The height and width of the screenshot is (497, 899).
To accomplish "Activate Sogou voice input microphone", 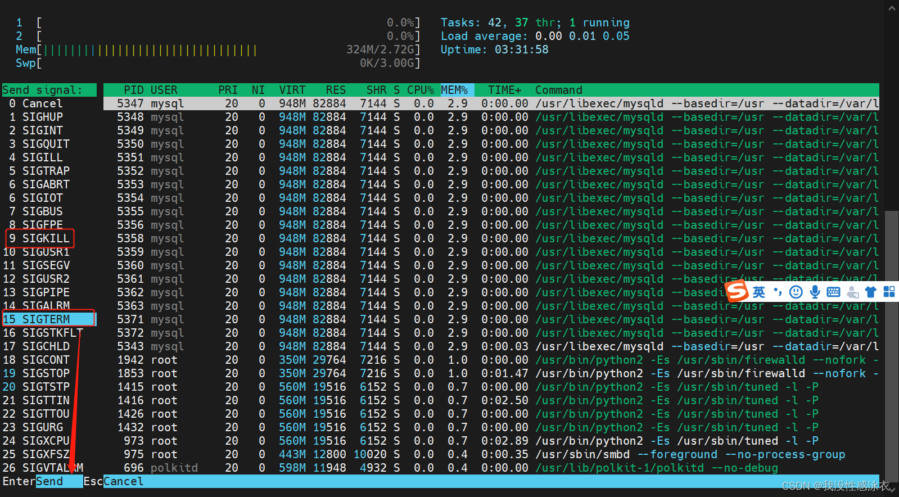I will [815, 292].
